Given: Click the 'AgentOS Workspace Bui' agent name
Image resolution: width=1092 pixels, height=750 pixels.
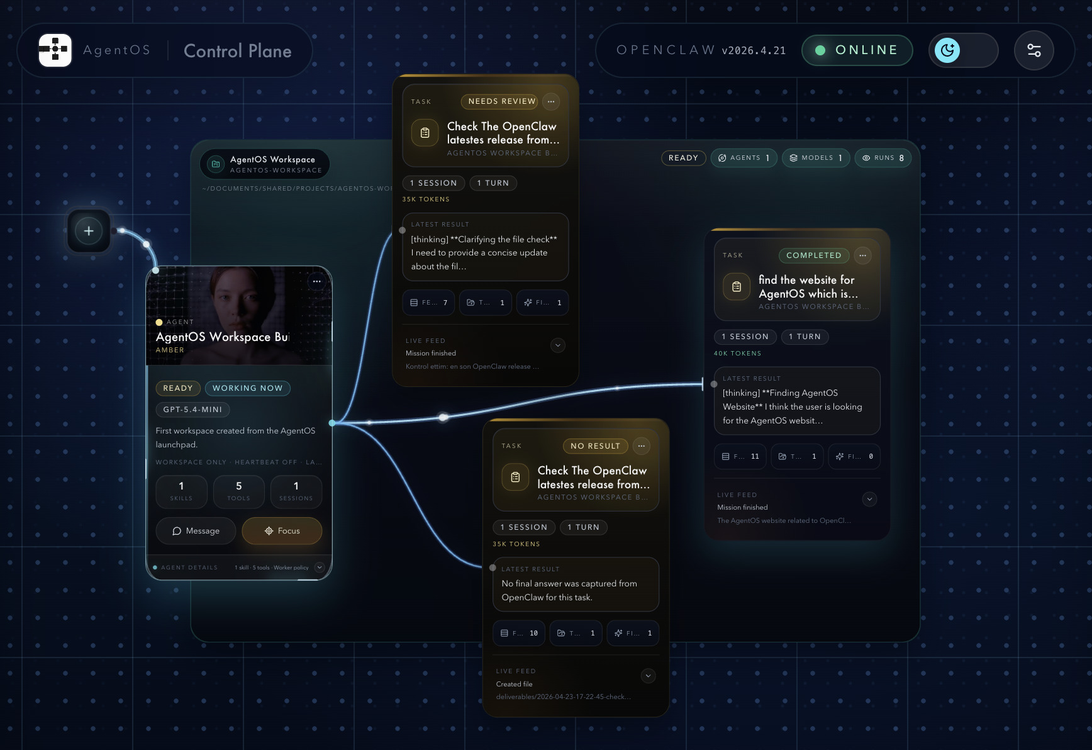Looking at the screenshot, I should 223,337.
